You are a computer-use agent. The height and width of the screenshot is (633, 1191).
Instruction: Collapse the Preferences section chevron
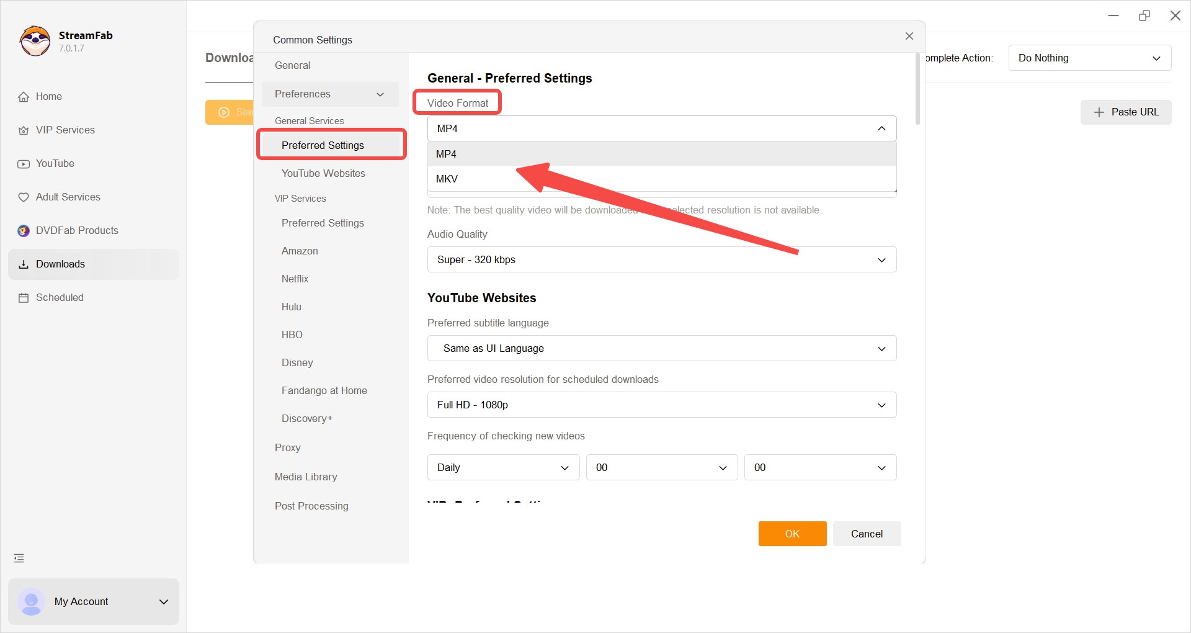tap(380, 94)
